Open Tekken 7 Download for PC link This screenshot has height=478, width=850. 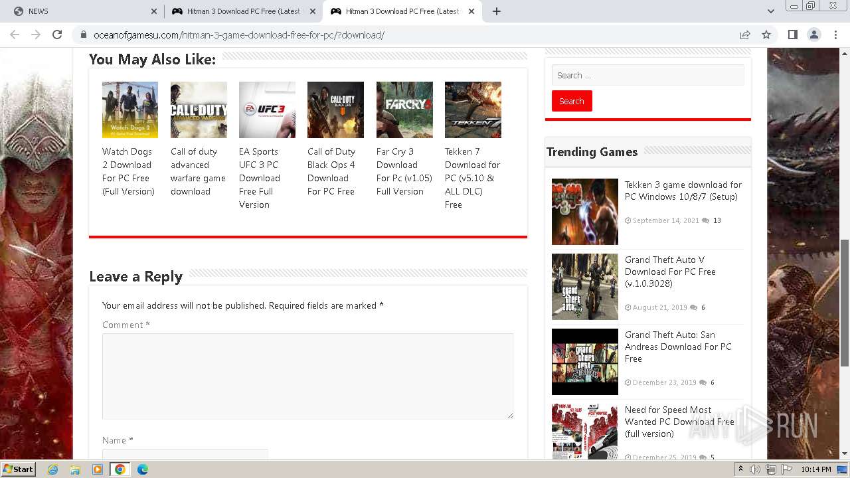click(x=472, y=178)
